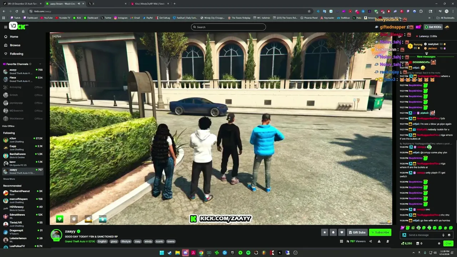The image size is (457, 257).
Task: Click the lifestyle stream tag
Action: click(126, 241)
